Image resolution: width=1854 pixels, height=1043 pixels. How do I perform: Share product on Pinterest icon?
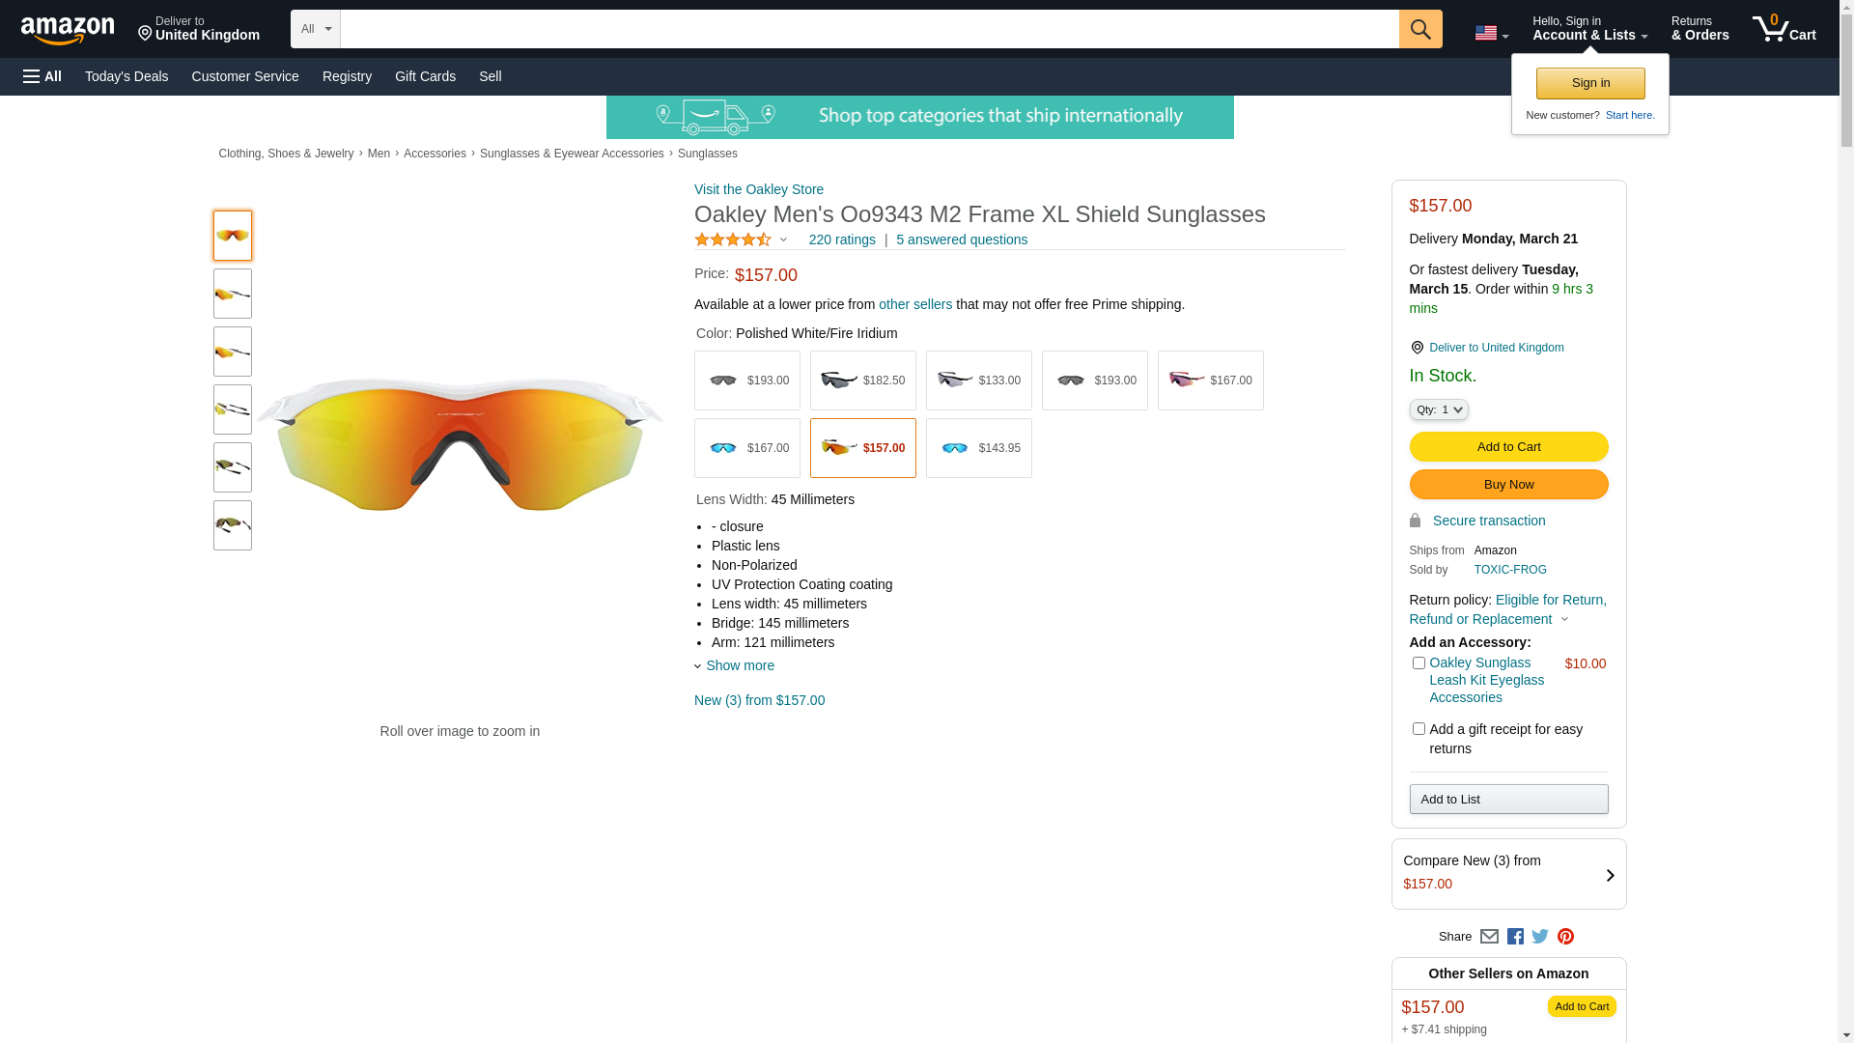click(1565, 937)
